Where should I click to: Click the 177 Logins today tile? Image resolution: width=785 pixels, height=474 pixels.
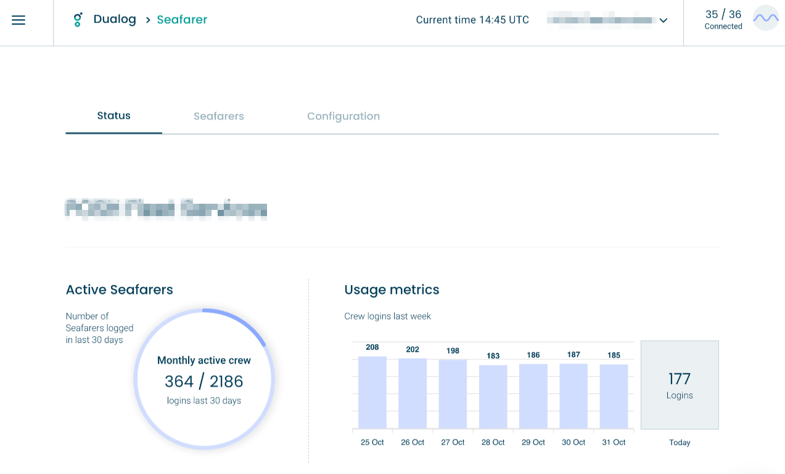pos(680,385)
